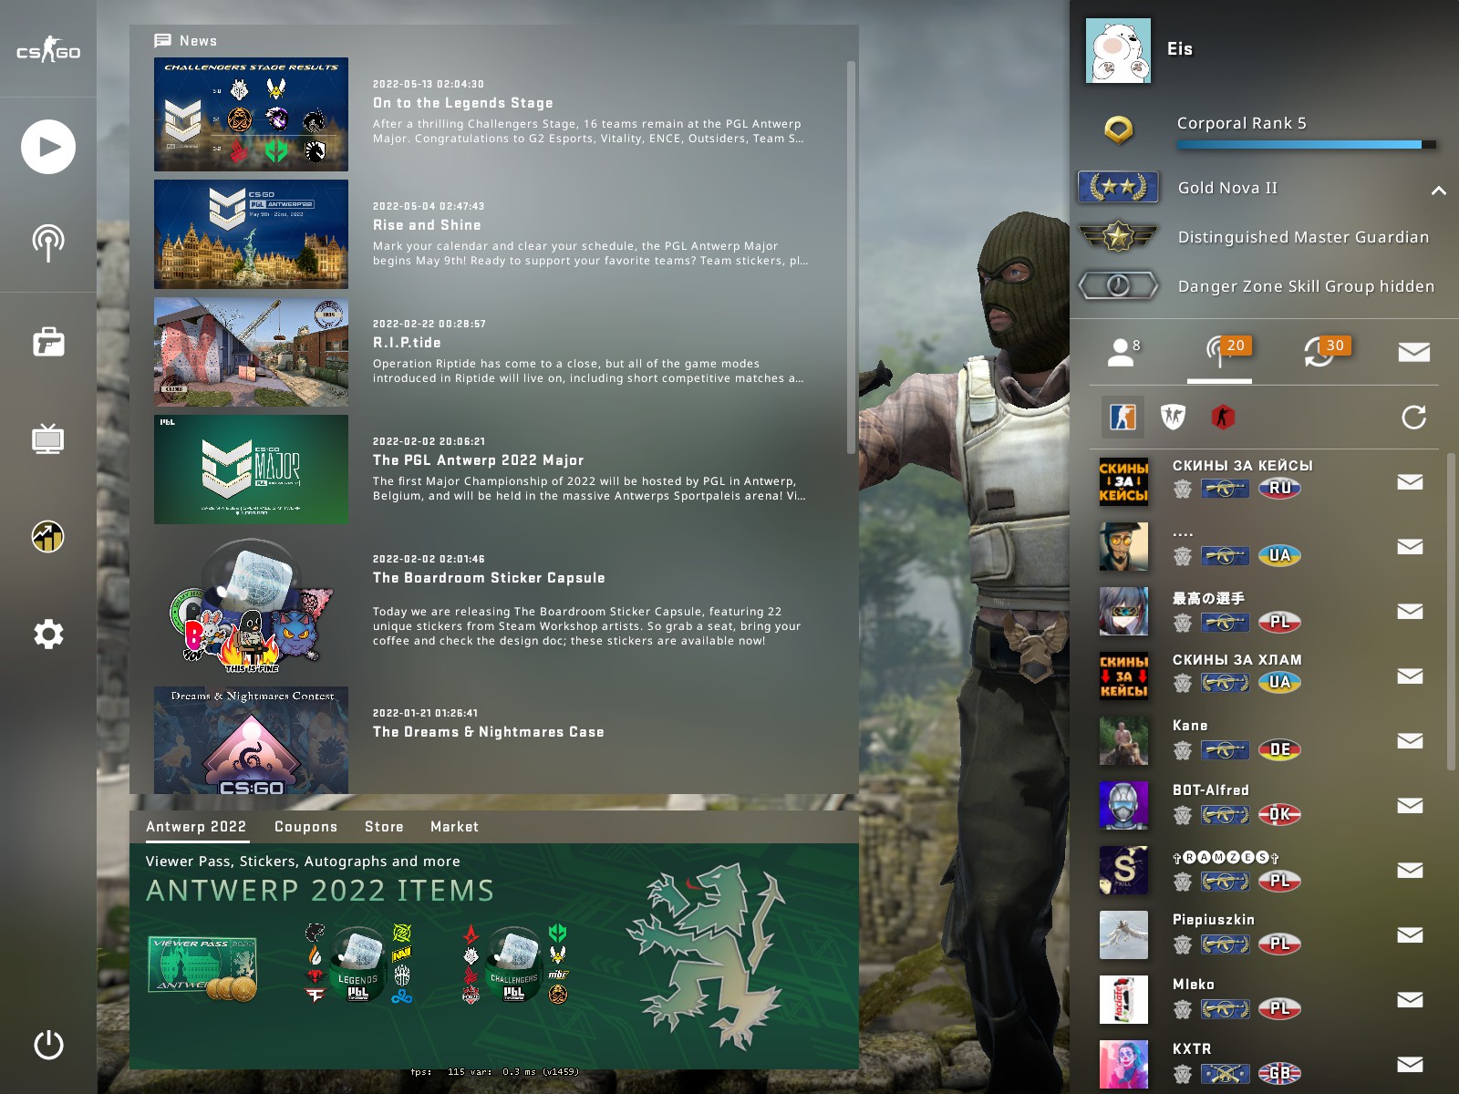Viewport: 1459px width, 1094px height.
Task: Open the stats chart icon
Action: point(48,537)
